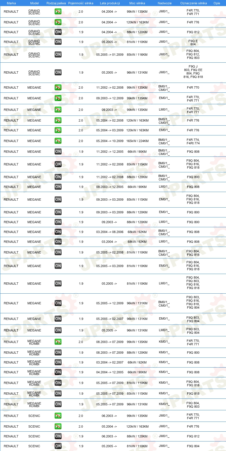Click diesel ON icon in Megane Kombi 04.2004 -> 12.2005 row
This screenshot has height=451, width=226.
click(x=58, y=372)
